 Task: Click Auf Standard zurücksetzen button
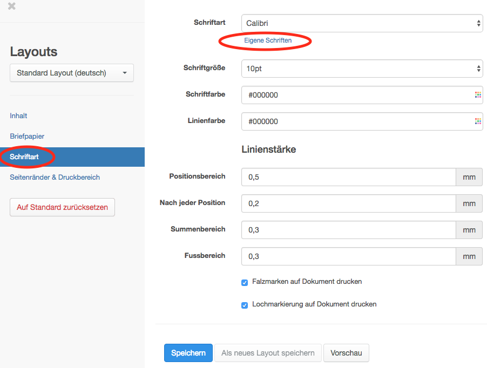point(63,207)
